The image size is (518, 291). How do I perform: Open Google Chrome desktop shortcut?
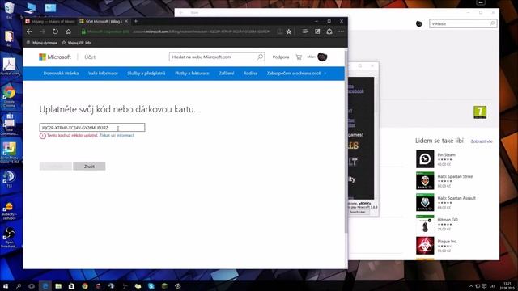pyautogui.click(x=9, y=96)
